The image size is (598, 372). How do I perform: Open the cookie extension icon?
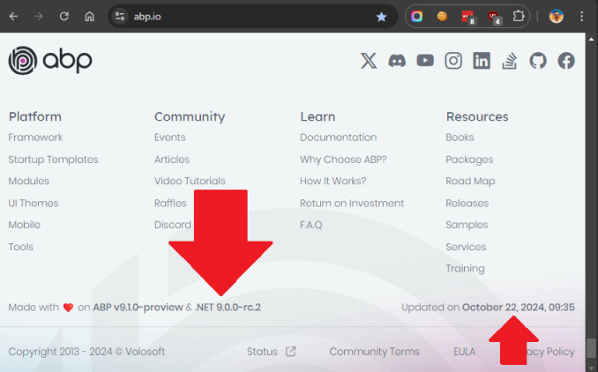(442, 17)
